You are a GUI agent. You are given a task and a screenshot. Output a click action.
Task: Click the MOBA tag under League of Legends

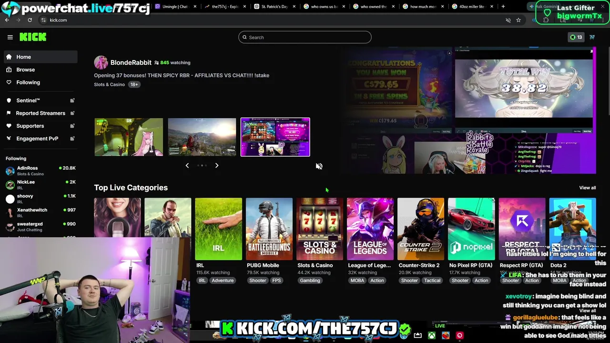tap(357, 281)
